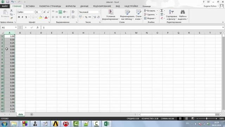Increase decimal places
This screenshot has width=225, height=127.
click(x=95, y=17)
